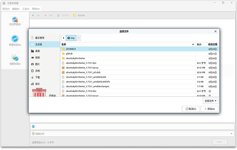The height and width of the screenshot is (150, 237).
Task: Click the greyed burn button at bottom right
Action: (x=220, y=142)
